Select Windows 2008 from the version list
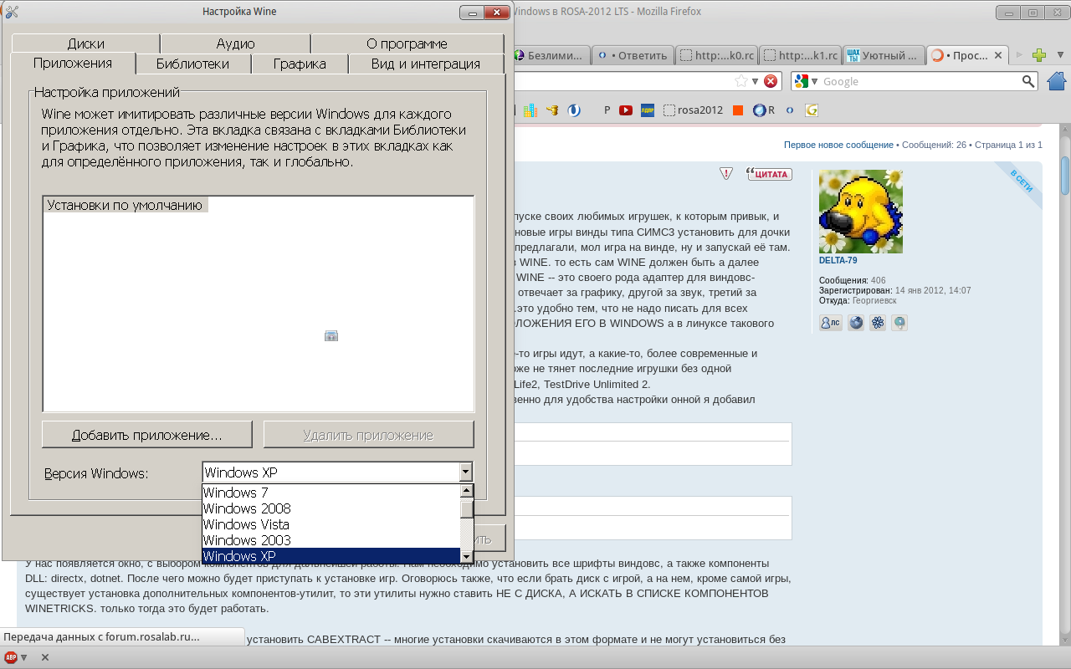The image size is (1071, 669). click(331, 508)
